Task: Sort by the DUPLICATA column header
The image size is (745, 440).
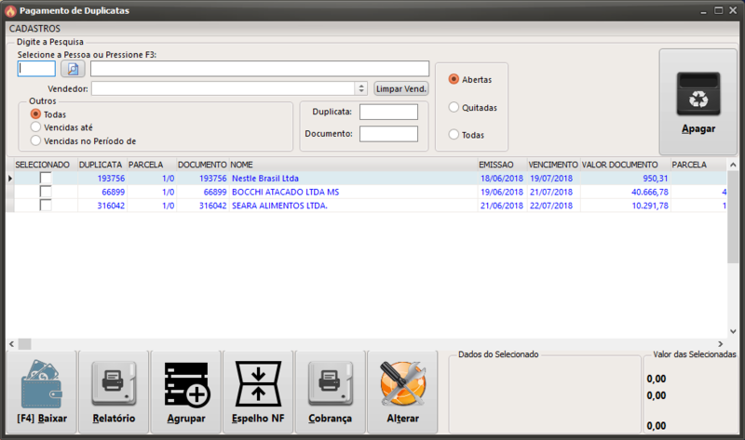Action: pos(101,165)
